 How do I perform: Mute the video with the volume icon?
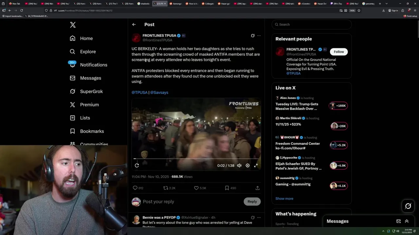239,165
